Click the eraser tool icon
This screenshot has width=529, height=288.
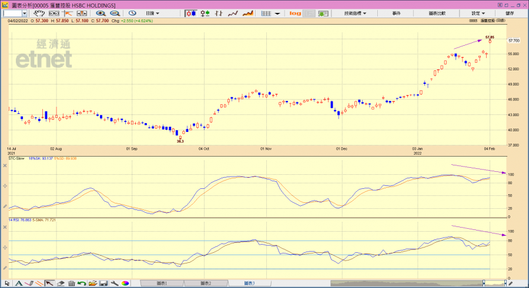(x=61, y=283)
